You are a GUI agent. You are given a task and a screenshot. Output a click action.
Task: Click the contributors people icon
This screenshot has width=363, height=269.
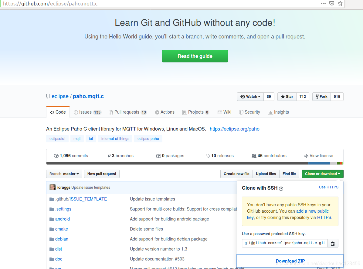254,156
